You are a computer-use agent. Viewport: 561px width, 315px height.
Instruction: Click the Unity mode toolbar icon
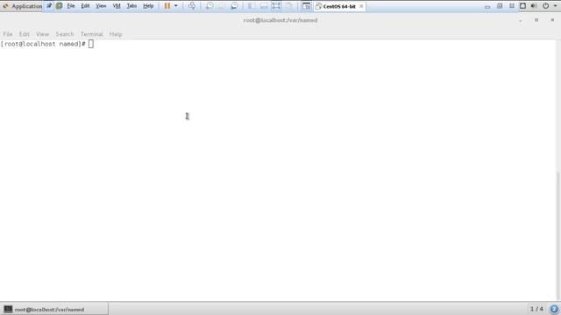pyautogui.click(x=289, y=6)
